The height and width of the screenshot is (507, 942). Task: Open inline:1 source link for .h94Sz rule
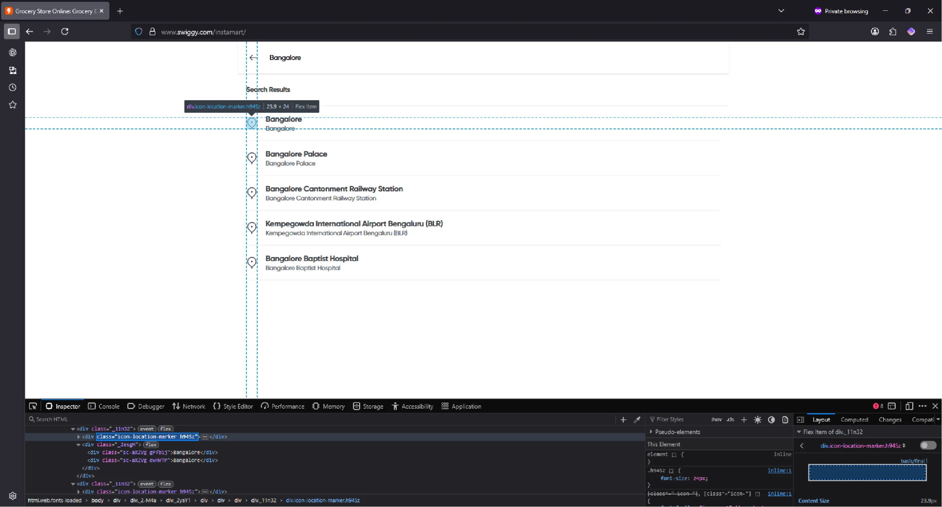[x=779, y=471]
